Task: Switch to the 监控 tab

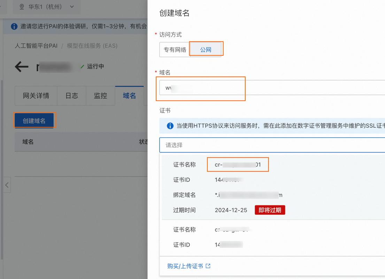Action: (100, 96)
